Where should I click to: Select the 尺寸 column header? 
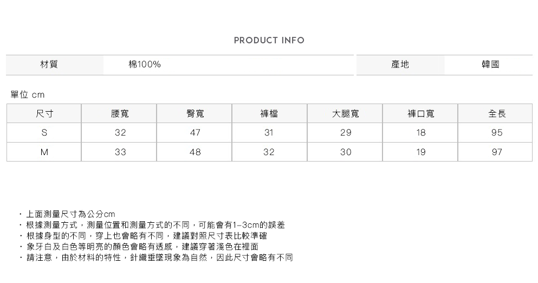44,114
